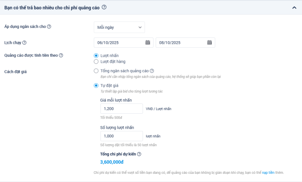
Task: Click help icon next to "Lịch chạy"
Action: 25,42
